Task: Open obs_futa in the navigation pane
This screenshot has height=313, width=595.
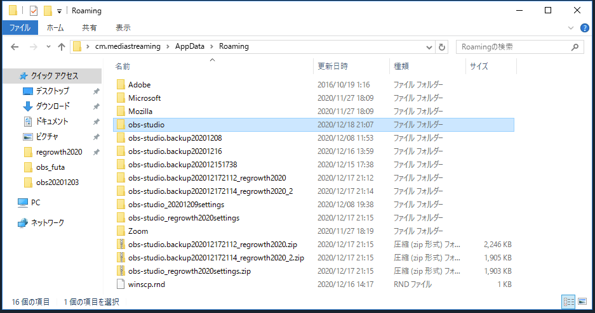Action: 50,167
